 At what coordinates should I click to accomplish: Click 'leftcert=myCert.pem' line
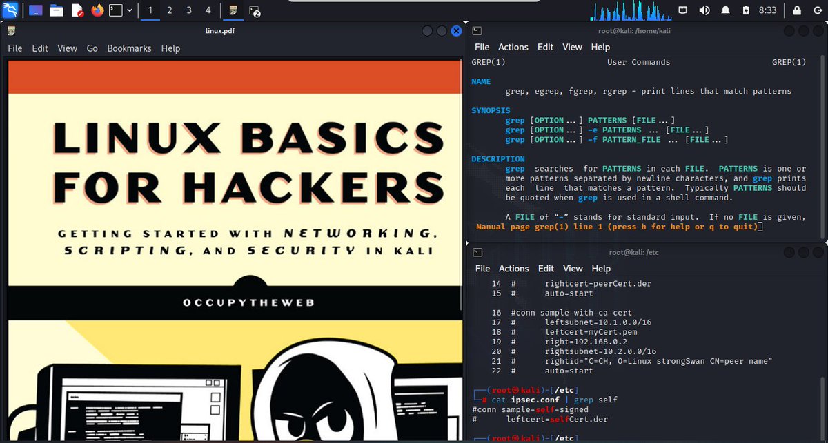[591, 331]
